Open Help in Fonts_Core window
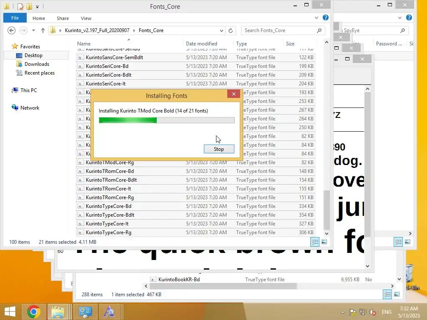The image size is (427, 320). tap(325, 17)
